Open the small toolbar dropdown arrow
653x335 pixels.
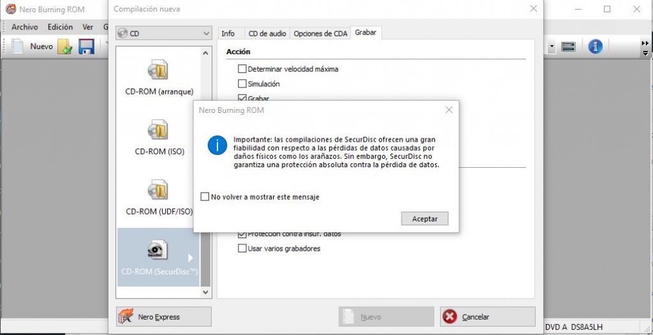point(552,47)
